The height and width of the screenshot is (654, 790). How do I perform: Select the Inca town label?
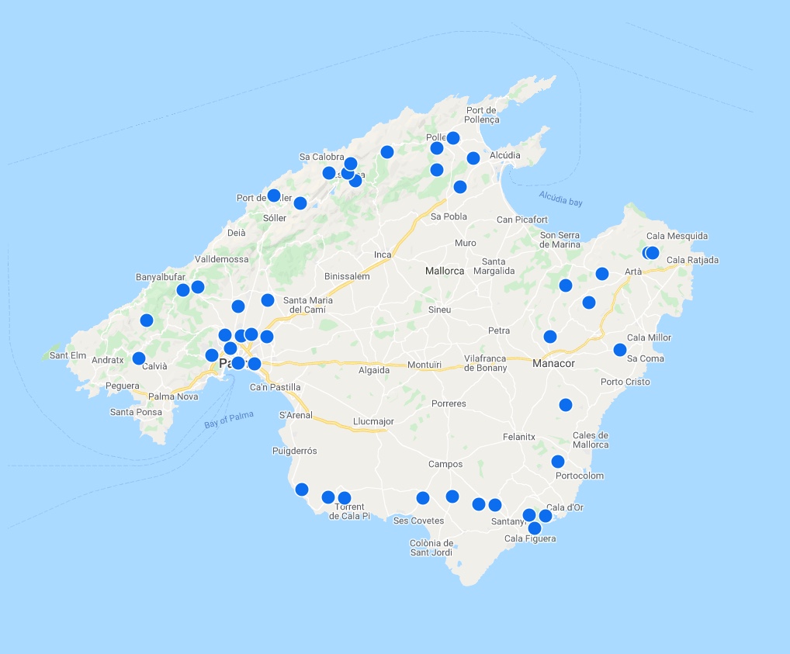tap(383, 254)
